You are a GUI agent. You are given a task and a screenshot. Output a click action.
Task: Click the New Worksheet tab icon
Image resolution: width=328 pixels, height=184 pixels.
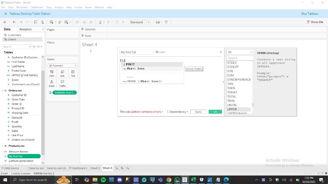[x=117, y=168]
